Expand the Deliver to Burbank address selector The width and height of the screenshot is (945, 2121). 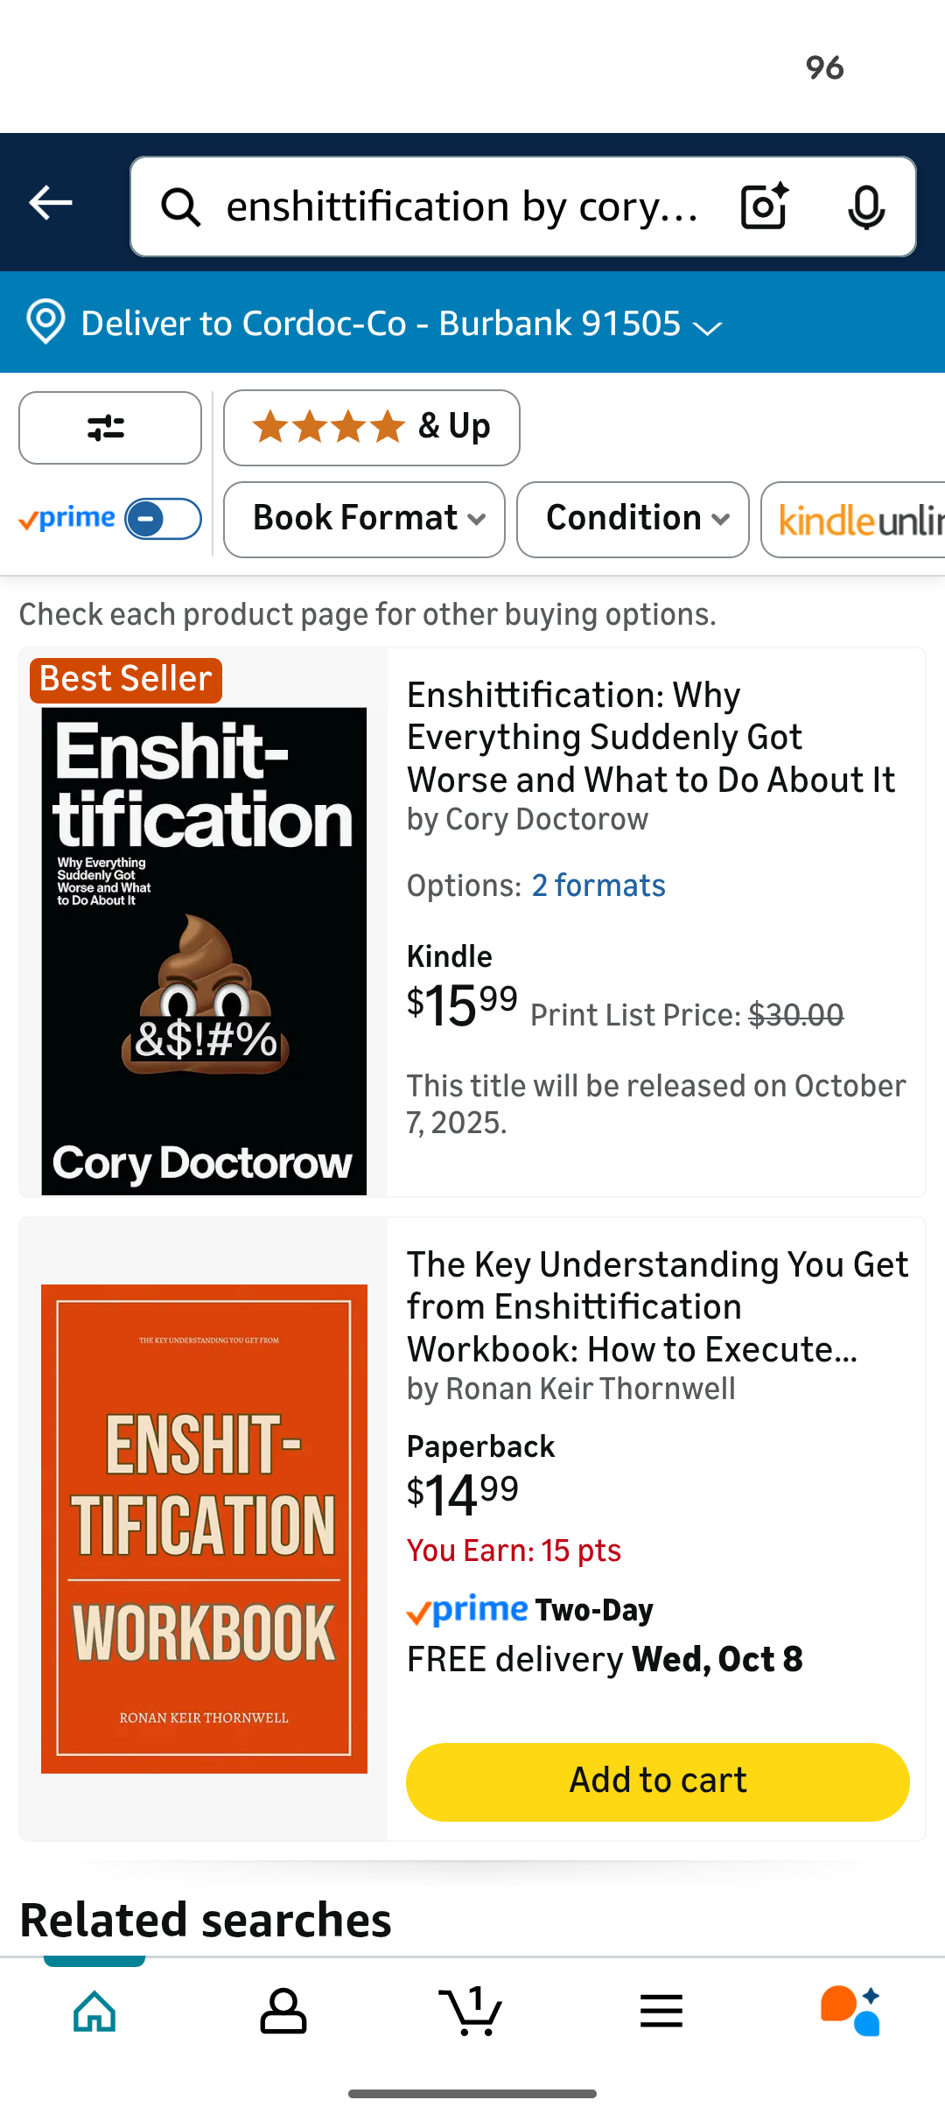[376, 324]
